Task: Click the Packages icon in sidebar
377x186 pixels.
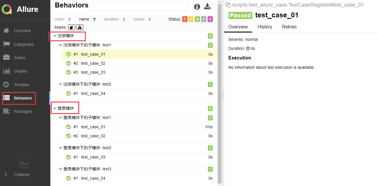Action: tap(6, 111)
